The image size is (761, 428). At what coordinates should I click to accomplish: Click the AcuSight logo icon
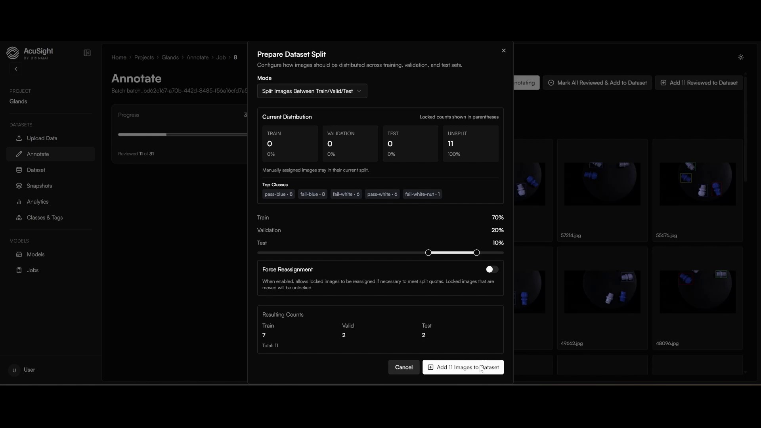pos(13,53)
